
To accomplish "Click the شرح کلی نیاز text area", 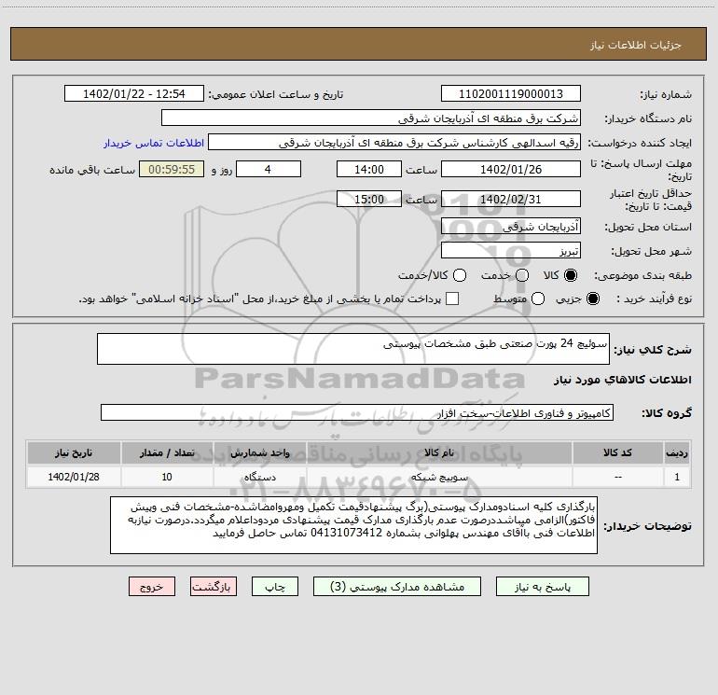I will click(x=353, y=349).
